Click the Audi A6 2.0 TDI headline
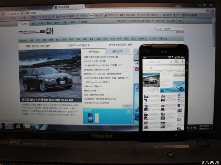 (47, 100)
